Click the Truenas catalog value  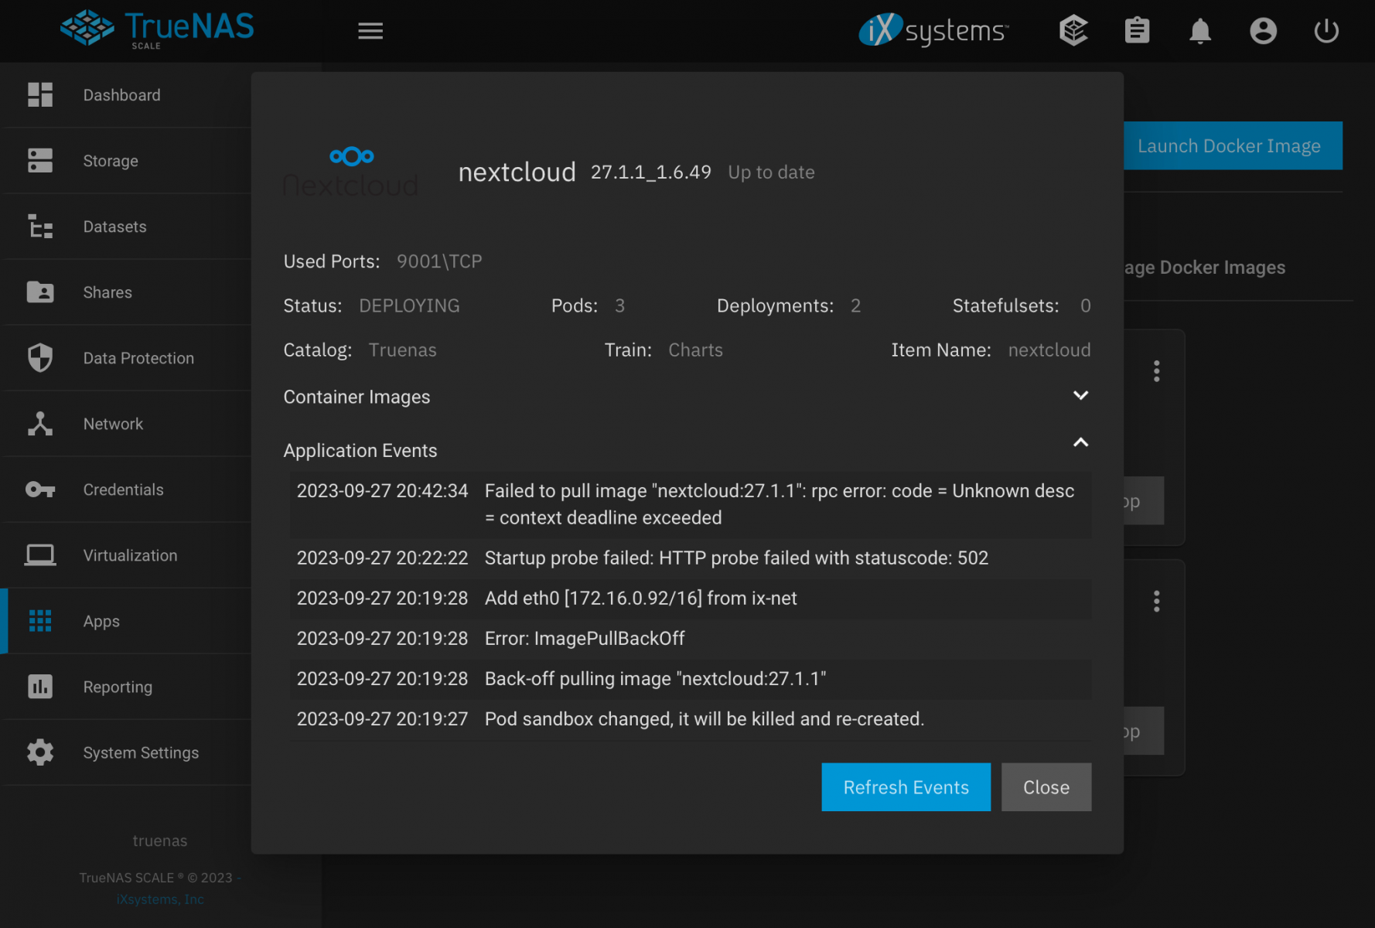tap(403, 350)
